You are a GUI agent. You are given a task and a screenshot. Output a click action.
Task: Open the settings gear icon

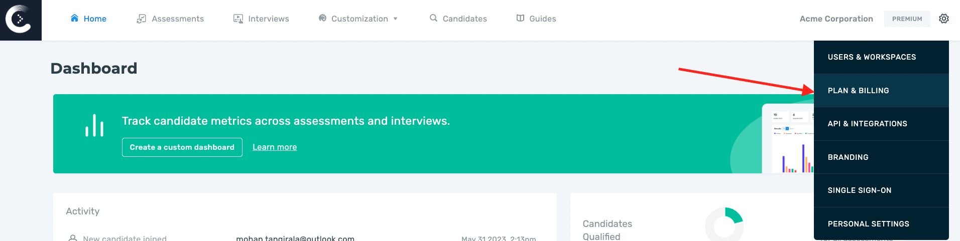coord(943,19)
